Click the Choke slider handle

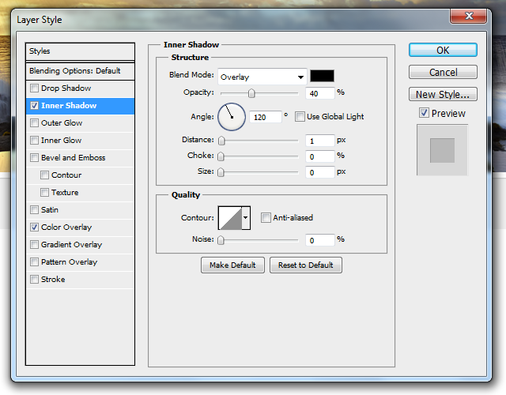pyautogui.click(x=221, y=156)
